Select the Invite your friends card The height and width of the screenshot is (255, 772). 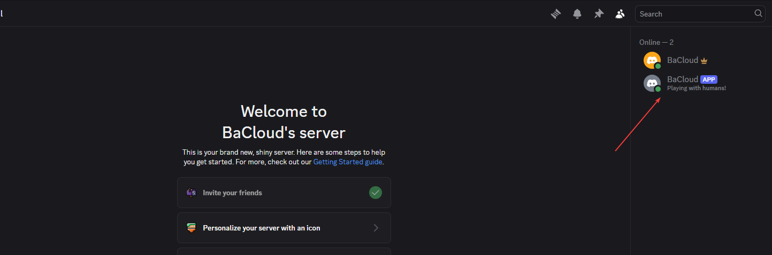[x=284, y=193]
